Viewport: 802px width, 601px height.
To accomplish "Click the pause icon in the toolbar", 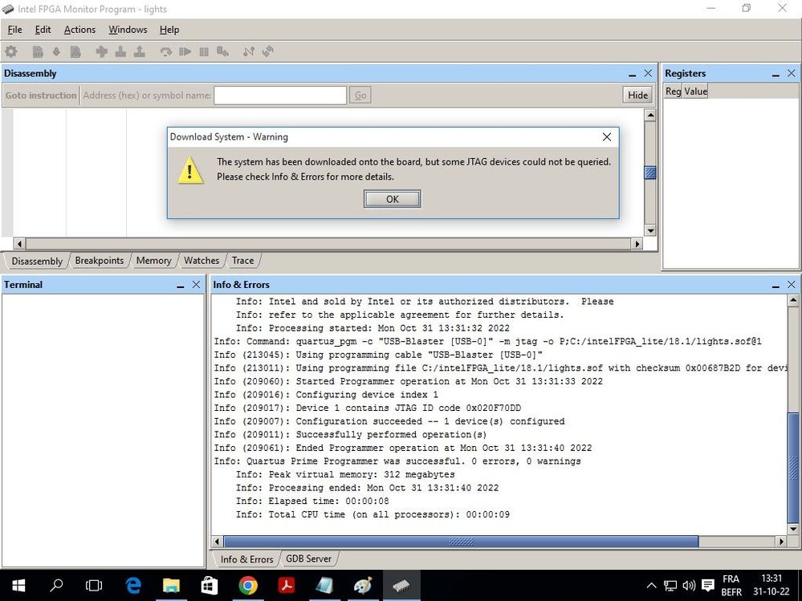I will (204, 51).
